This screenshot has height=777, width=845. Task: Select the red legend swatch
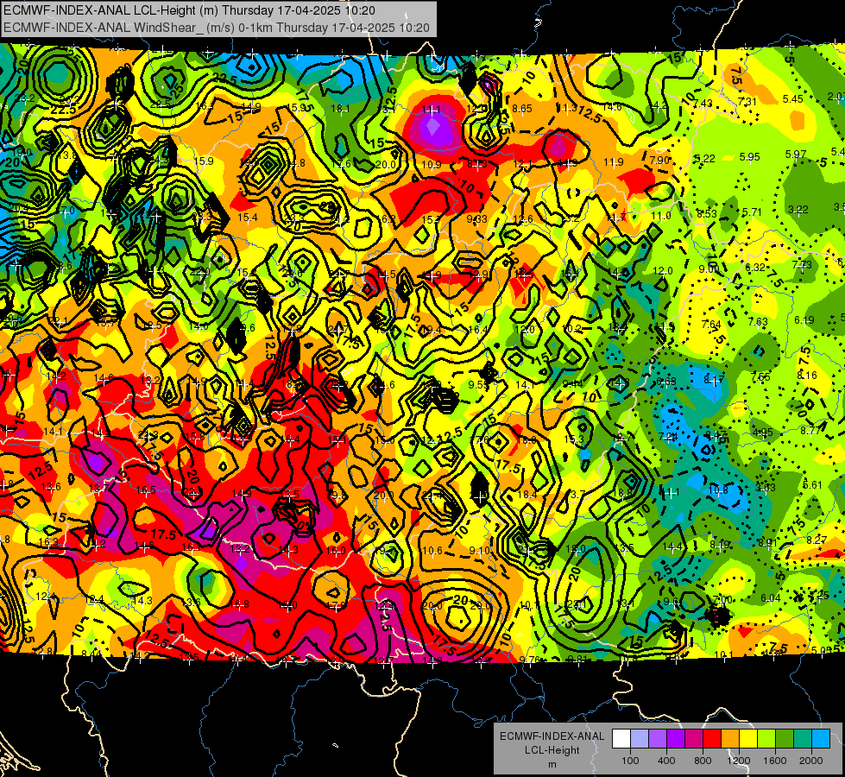[x=712, y=739]
